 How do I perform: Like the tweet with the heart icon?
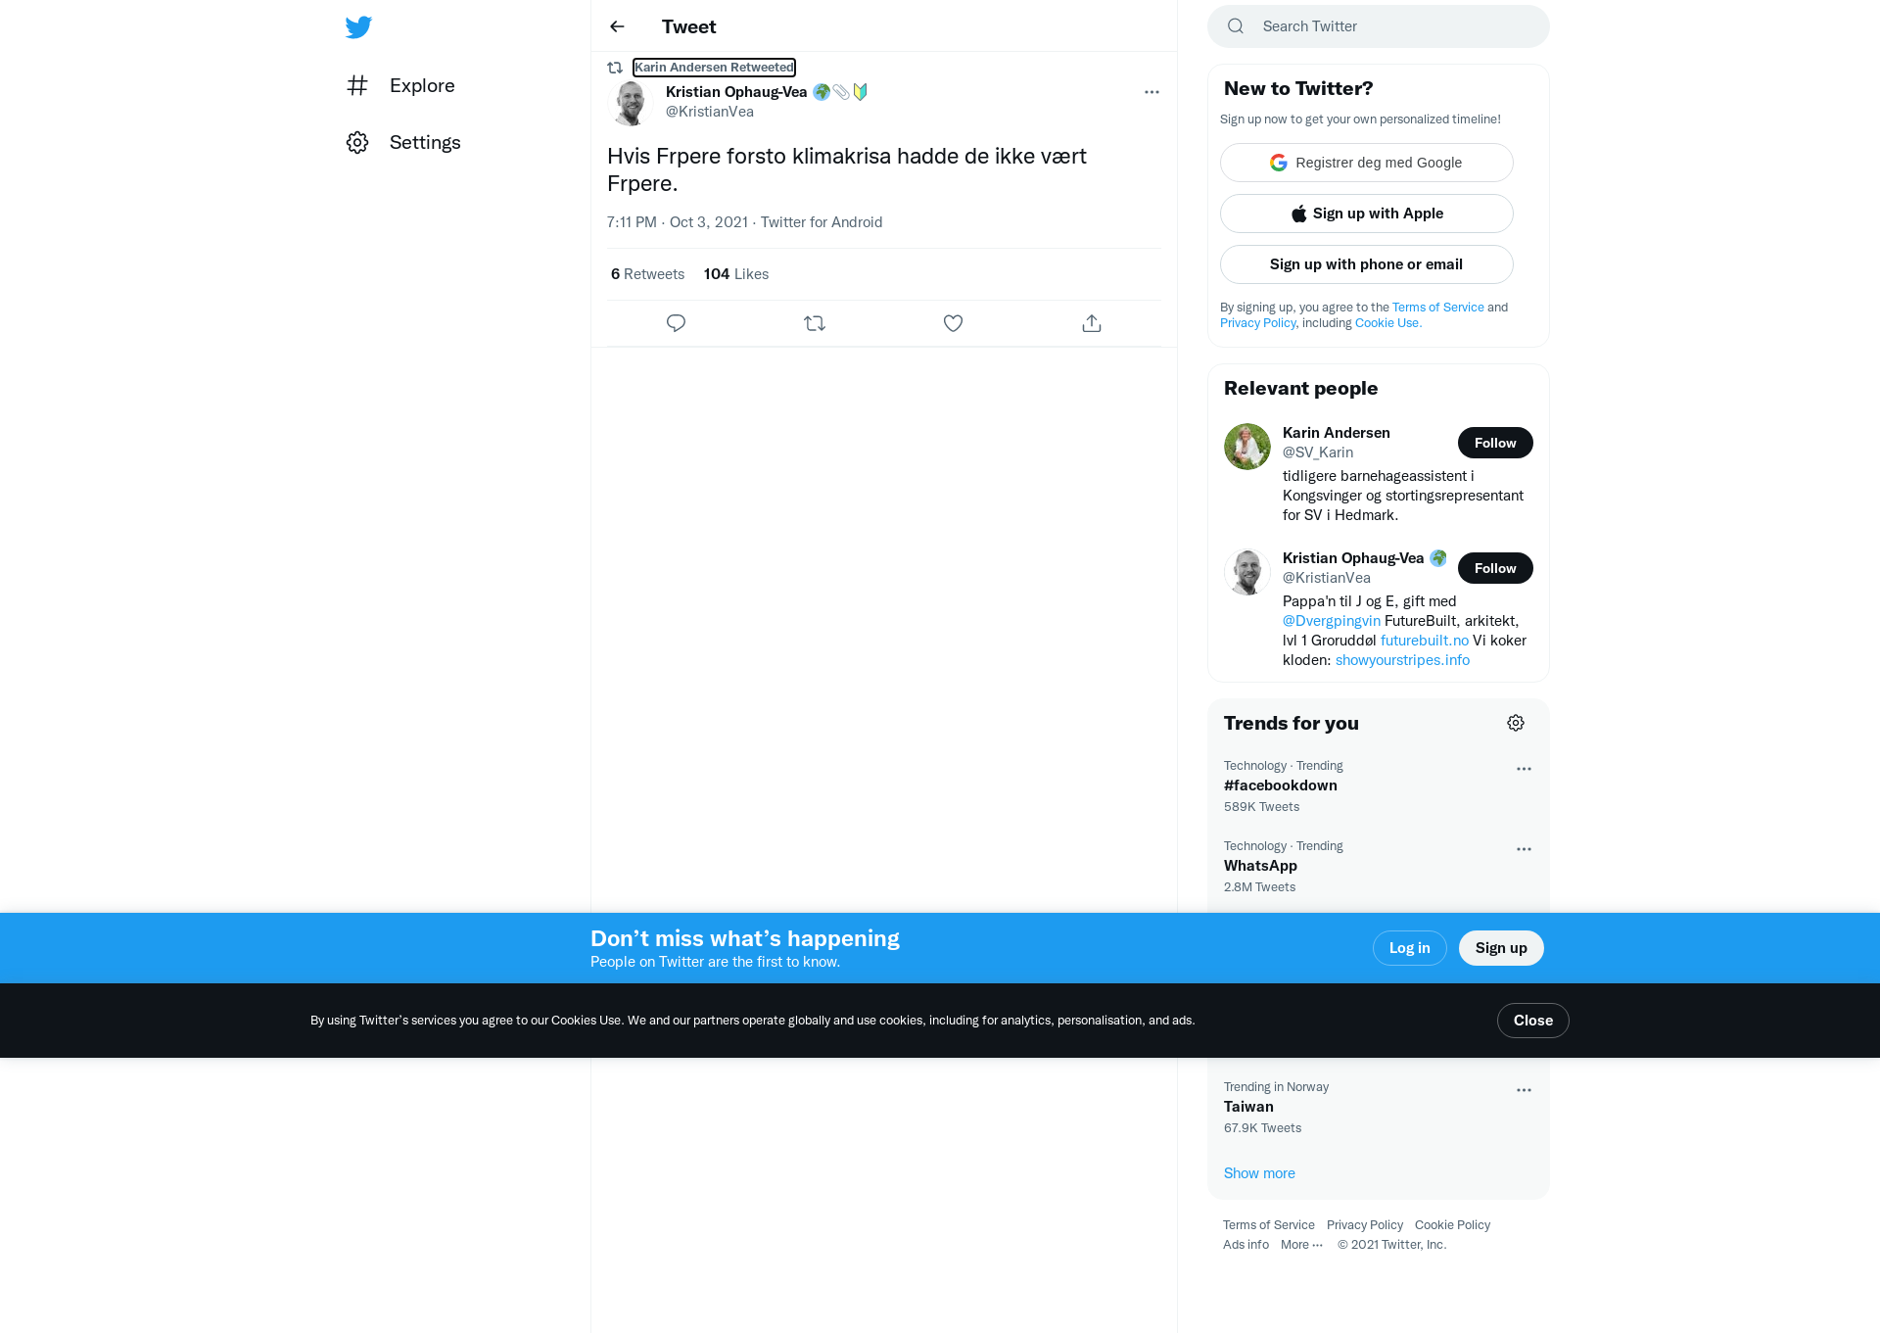[x=953, y=323]
